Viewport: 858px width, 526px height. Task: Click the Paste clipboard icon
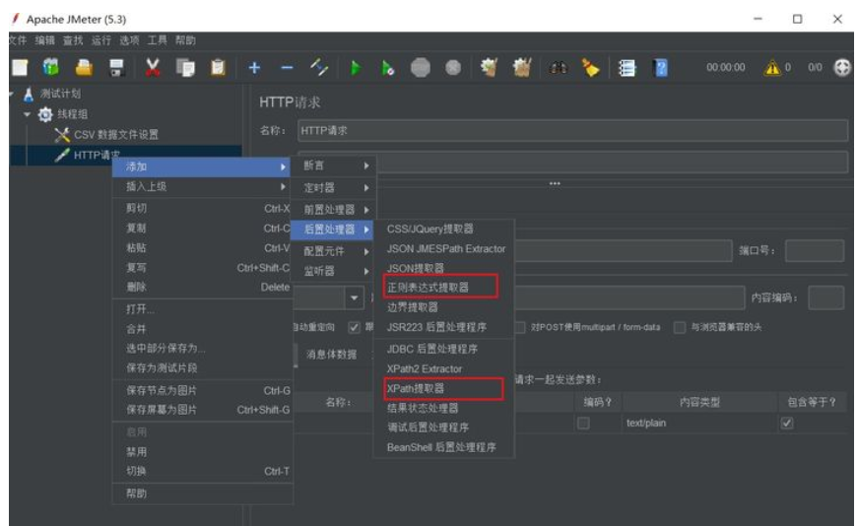218,68
